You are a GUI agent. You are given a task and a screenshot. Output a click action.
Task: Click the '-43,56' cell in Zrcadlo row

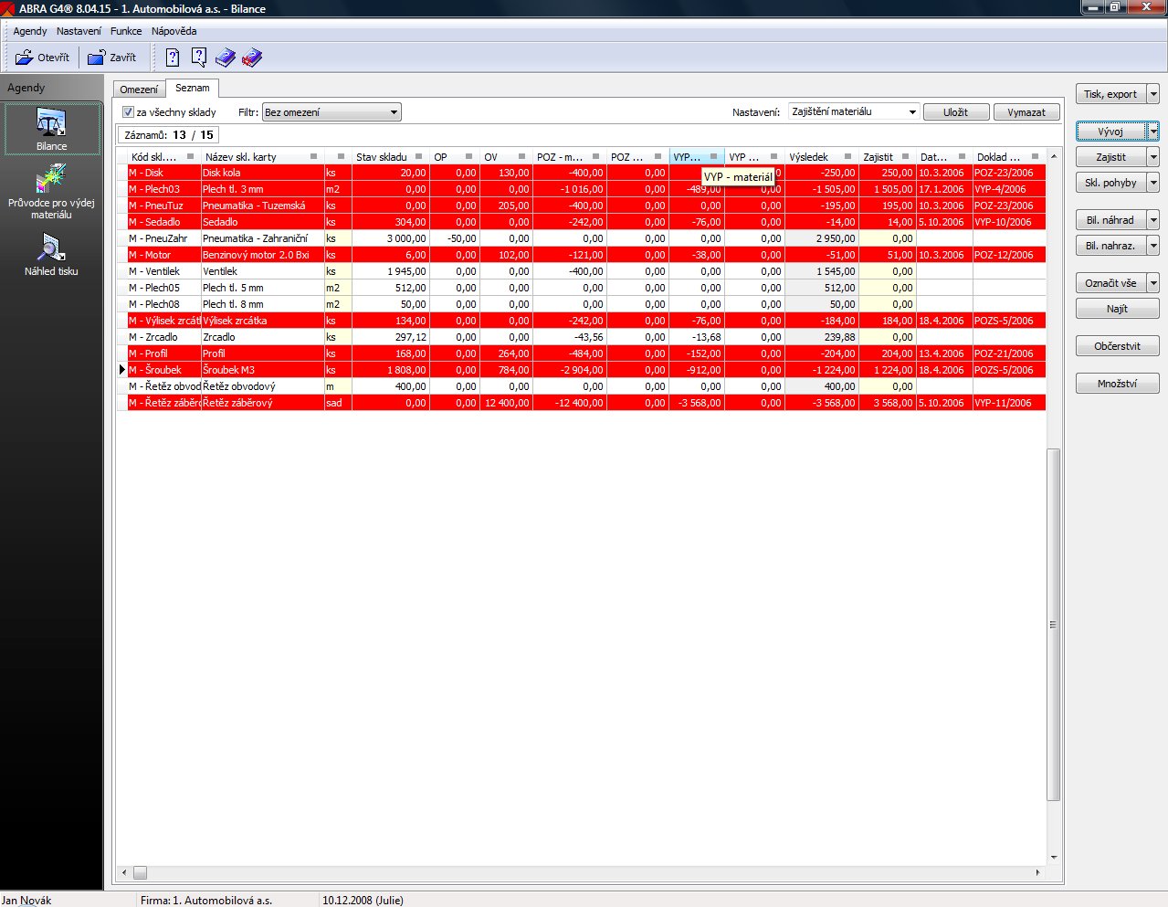pos(569,337)
